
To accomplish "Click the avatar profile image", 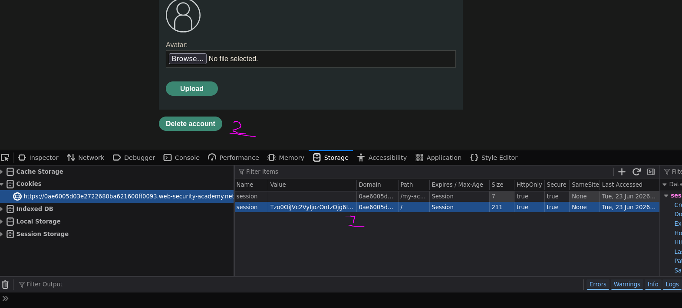I will (183, 16).
